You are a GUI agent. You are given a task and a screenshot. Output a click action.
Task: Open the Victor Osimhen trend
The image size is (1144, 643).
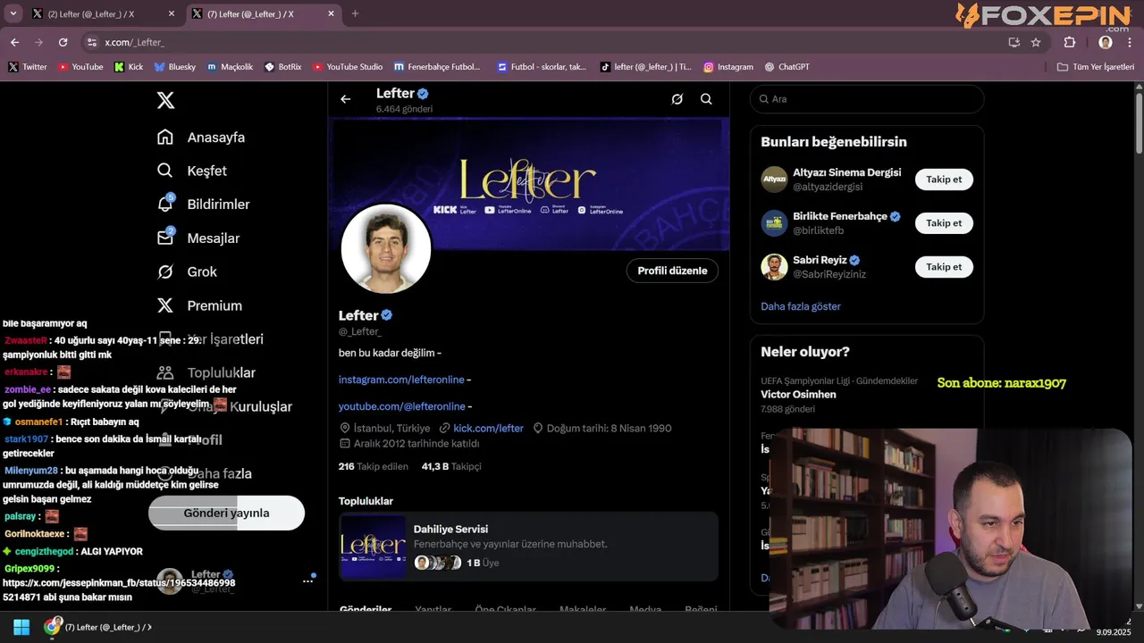pos(798,394)
